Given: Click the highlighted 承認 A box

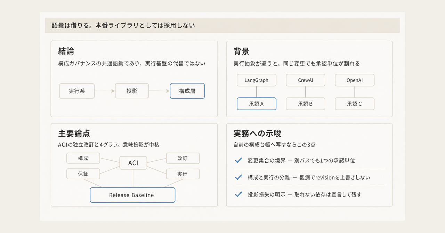Looking at the screenshot, I should point(257,104).
